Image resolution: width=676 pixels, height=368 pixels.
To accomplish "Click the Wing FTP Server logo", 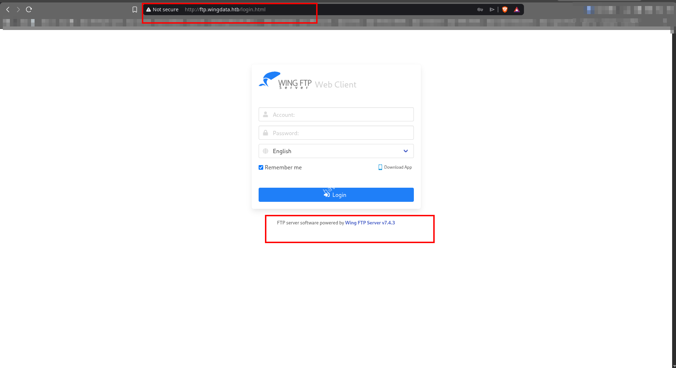I will click(x=285, y=80).
